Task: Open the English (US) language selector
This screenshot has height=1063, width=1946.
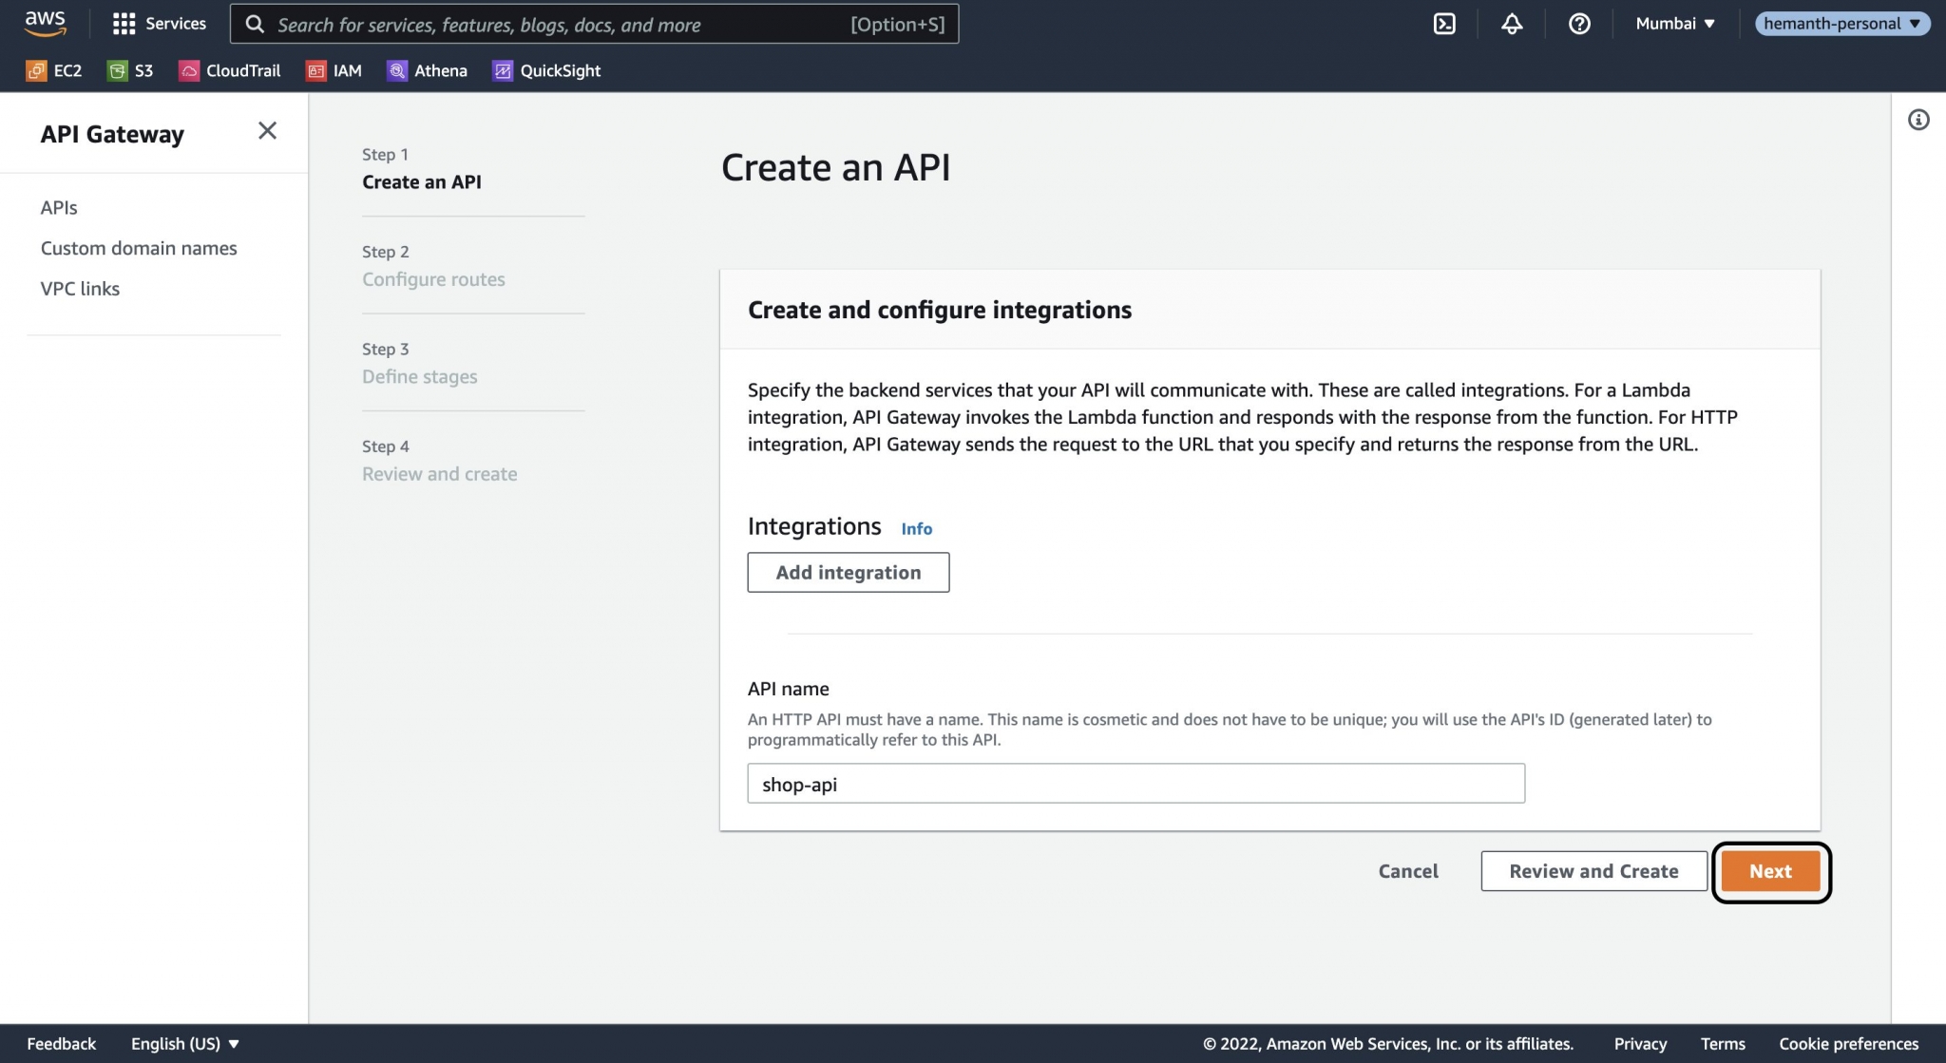Action: [x=182, y=1043]
